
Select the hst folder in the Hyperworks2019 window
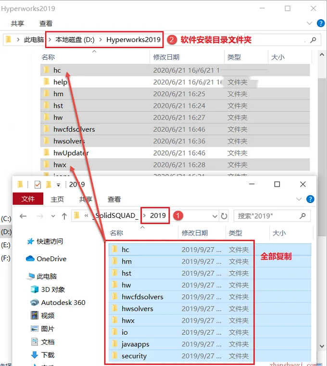point(175,106)
